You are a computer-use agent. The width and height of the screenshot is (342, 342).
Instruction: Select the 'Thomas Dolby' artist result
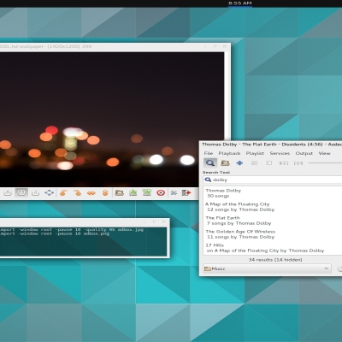(273, 193)
